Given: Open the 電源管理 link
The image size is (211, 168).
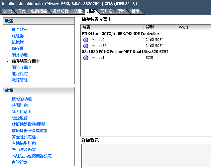Looking at the screenshot, I should [x=20, y=80].
